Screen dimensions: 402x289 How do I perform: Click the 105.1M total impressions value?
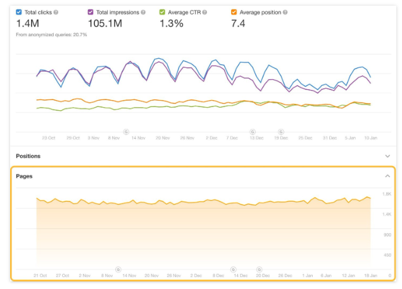point(106,23)
